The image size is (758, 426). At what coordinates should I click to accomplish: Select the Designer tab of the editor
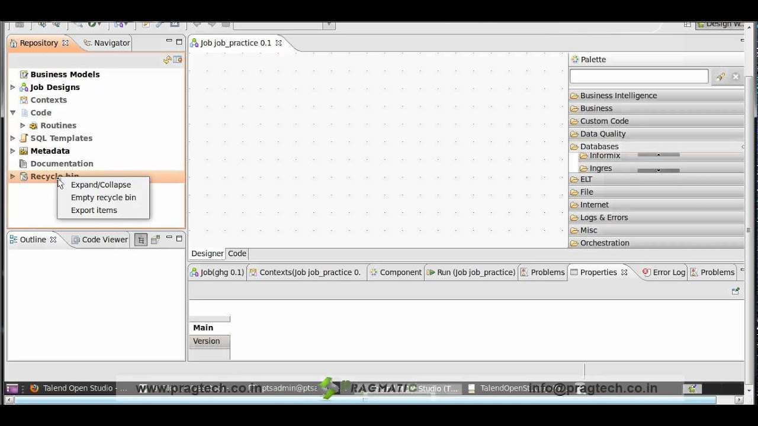(207, 254)
